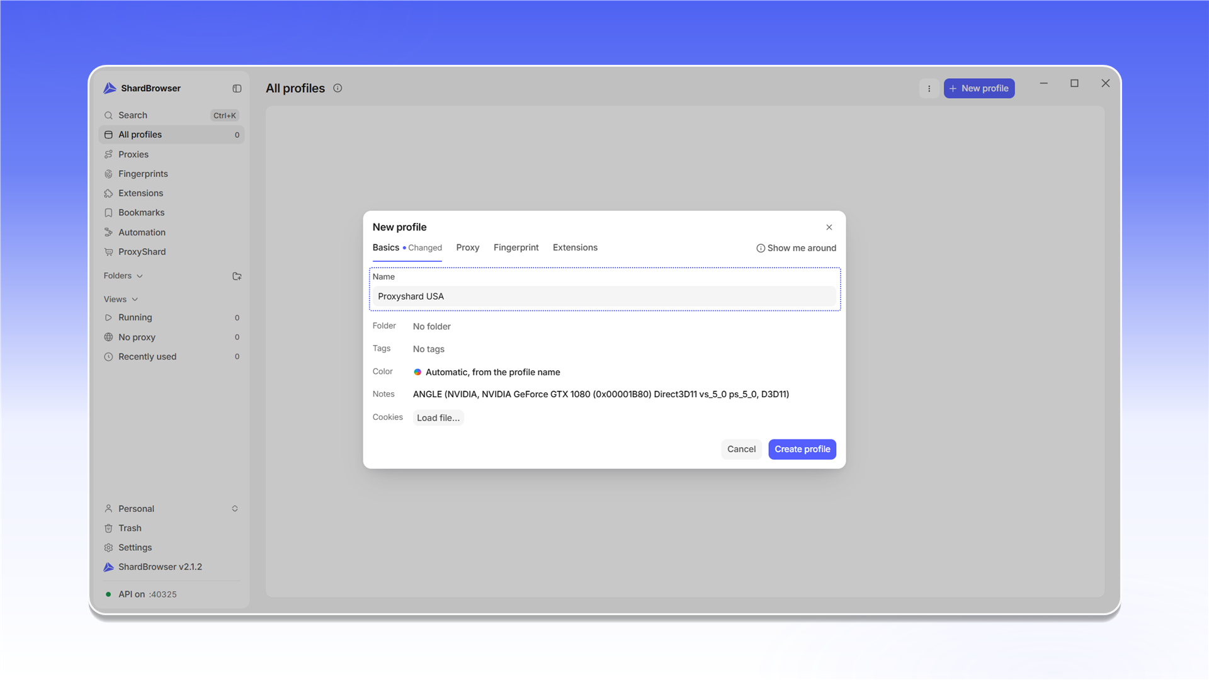Click the Create profile button

[x=802, y=450]
